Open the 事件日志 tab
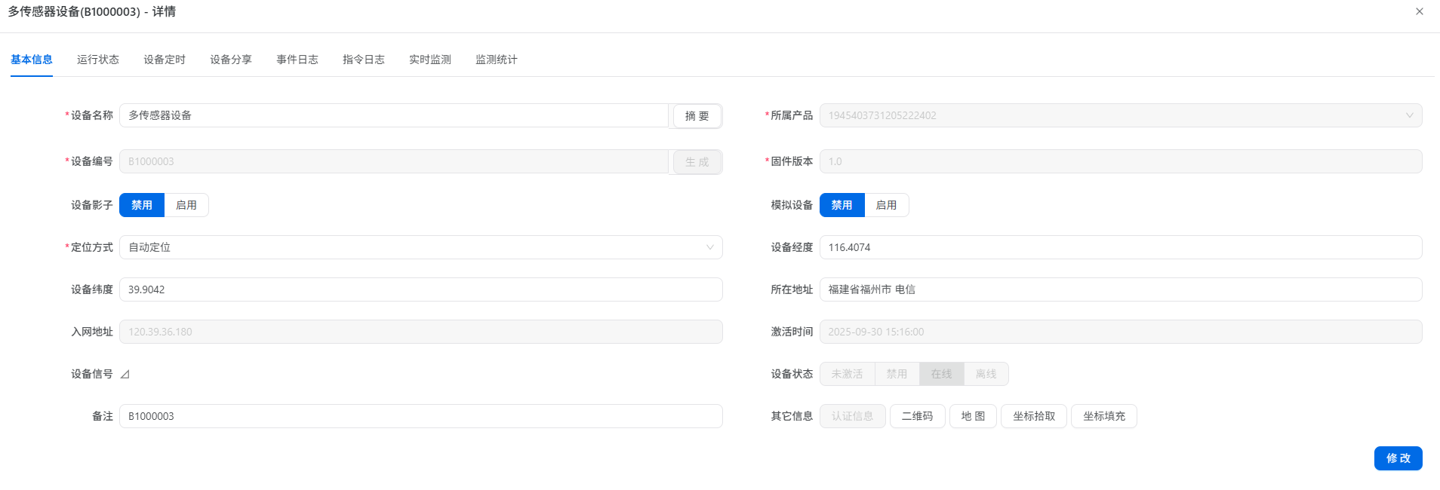The height and width of the screenshot is (490, 1440). pos(297,60)
